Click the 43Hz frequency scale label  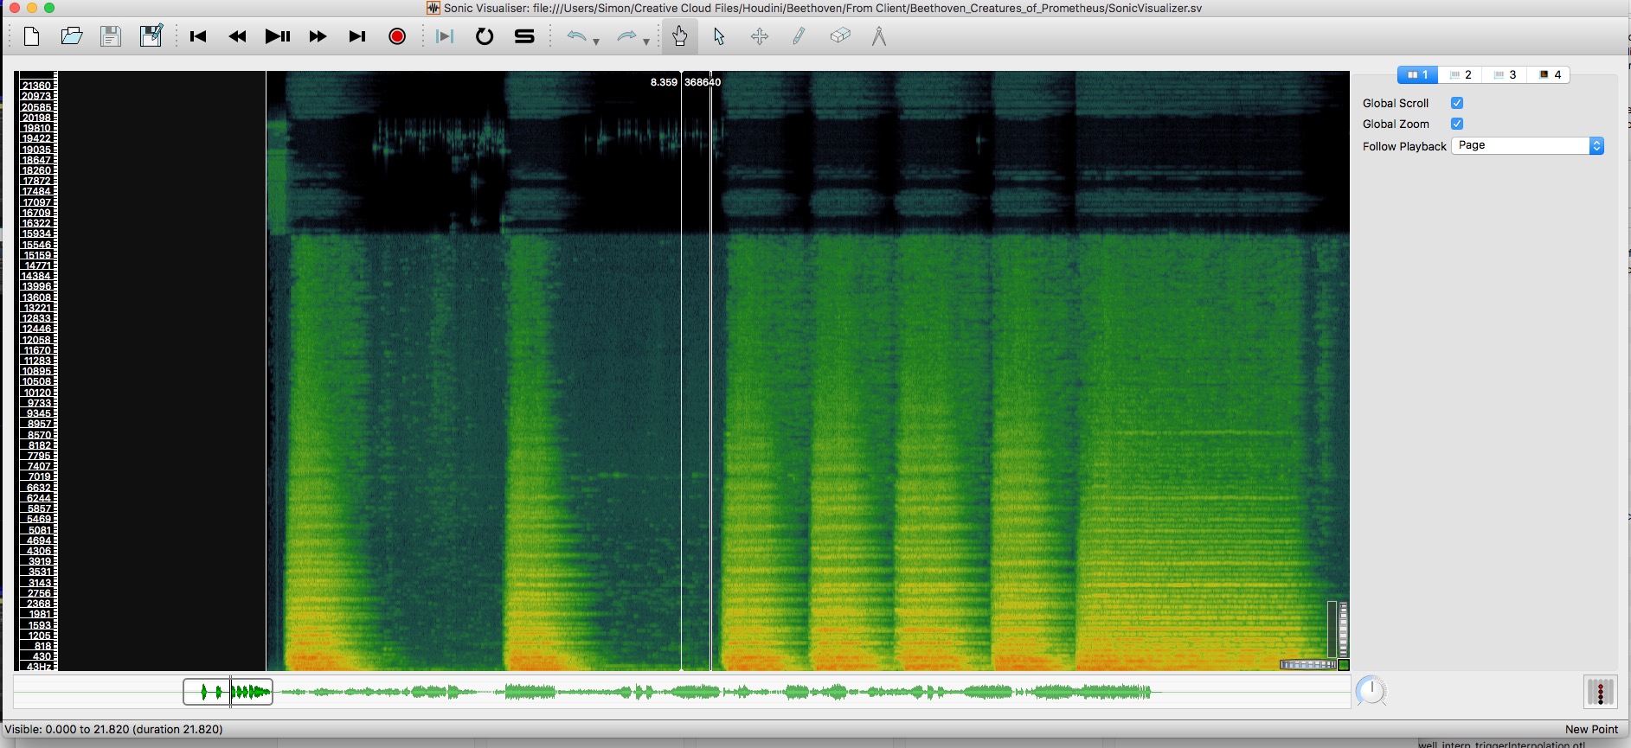(x=40, y=667)
